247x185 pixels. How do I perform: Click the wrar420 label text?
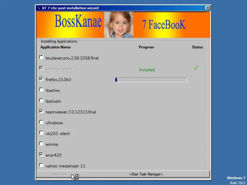[x=53, y=155]
